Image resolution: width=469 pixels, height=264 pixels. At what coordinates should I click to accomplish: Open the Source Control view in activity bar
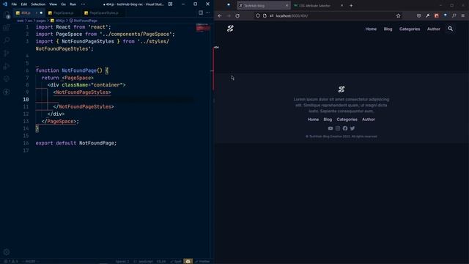tap(7, 54)
